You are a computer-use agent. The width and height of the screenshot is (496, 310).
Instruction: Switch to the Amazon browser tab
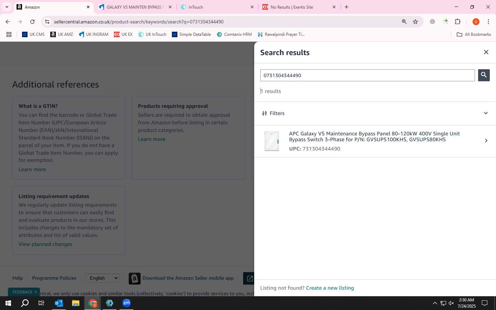pos(53,7)
